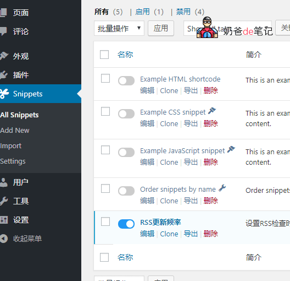
Task: Click wrench icon beside Order snippets by name
Action: click(222, 188)
